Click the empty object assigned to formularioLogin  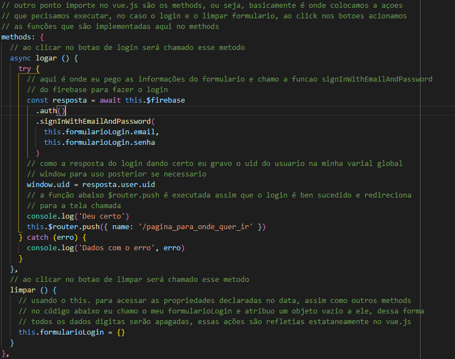120,332
